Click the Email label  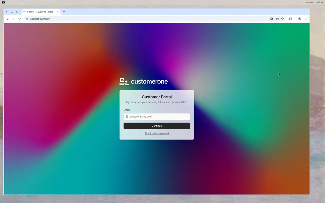[126, 110]
